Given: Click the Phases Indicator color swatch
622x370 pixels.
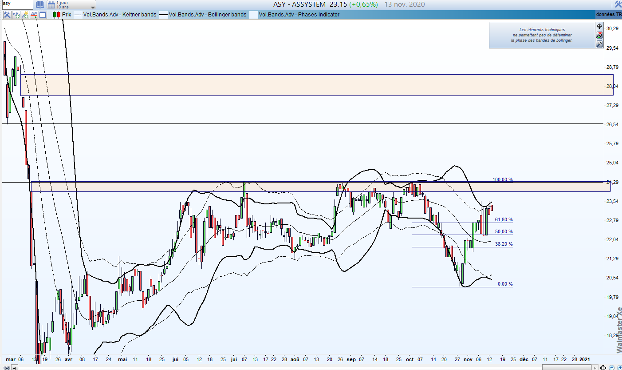Looking at the screenshot, I should [x=253, y=15].
